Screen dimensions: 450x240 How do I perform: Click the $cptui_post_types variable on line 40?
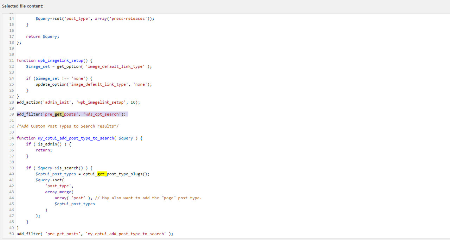pos(56,174)
